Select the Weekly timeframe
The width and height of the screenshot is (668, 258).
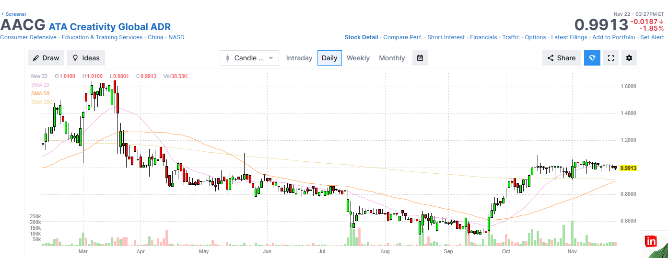coord(358,58)
